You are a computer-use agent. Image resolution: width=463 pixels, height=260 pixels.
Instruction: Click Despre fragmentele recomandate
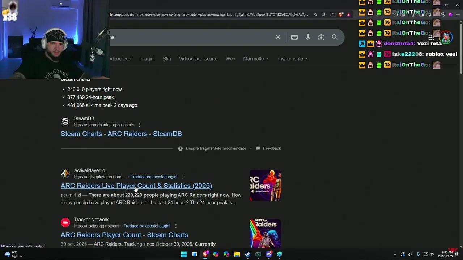[x=216, y=148]
